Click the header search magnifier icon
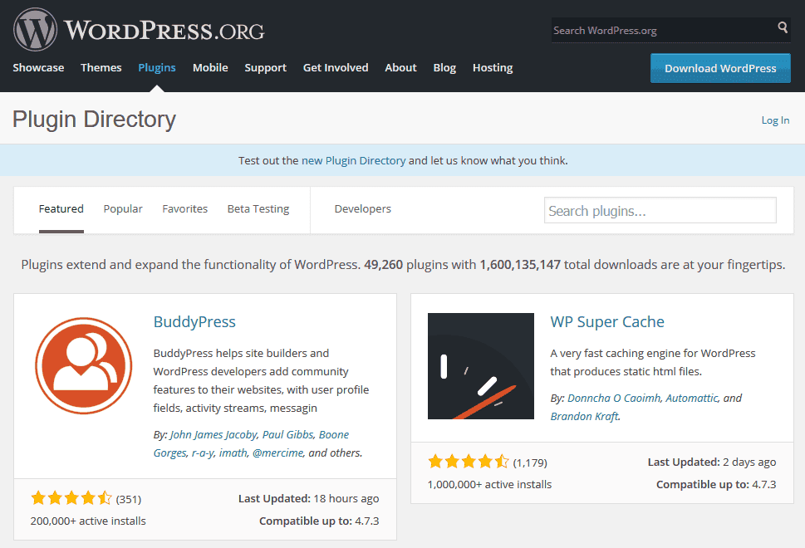805x548 pixels. tap(783, 27)
